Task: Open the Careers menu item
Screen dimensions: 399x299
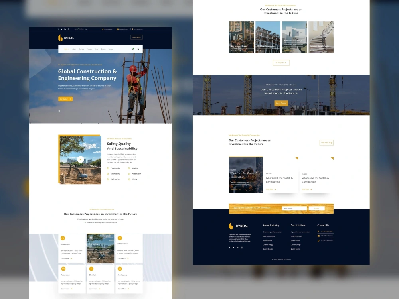Action: 103,49
